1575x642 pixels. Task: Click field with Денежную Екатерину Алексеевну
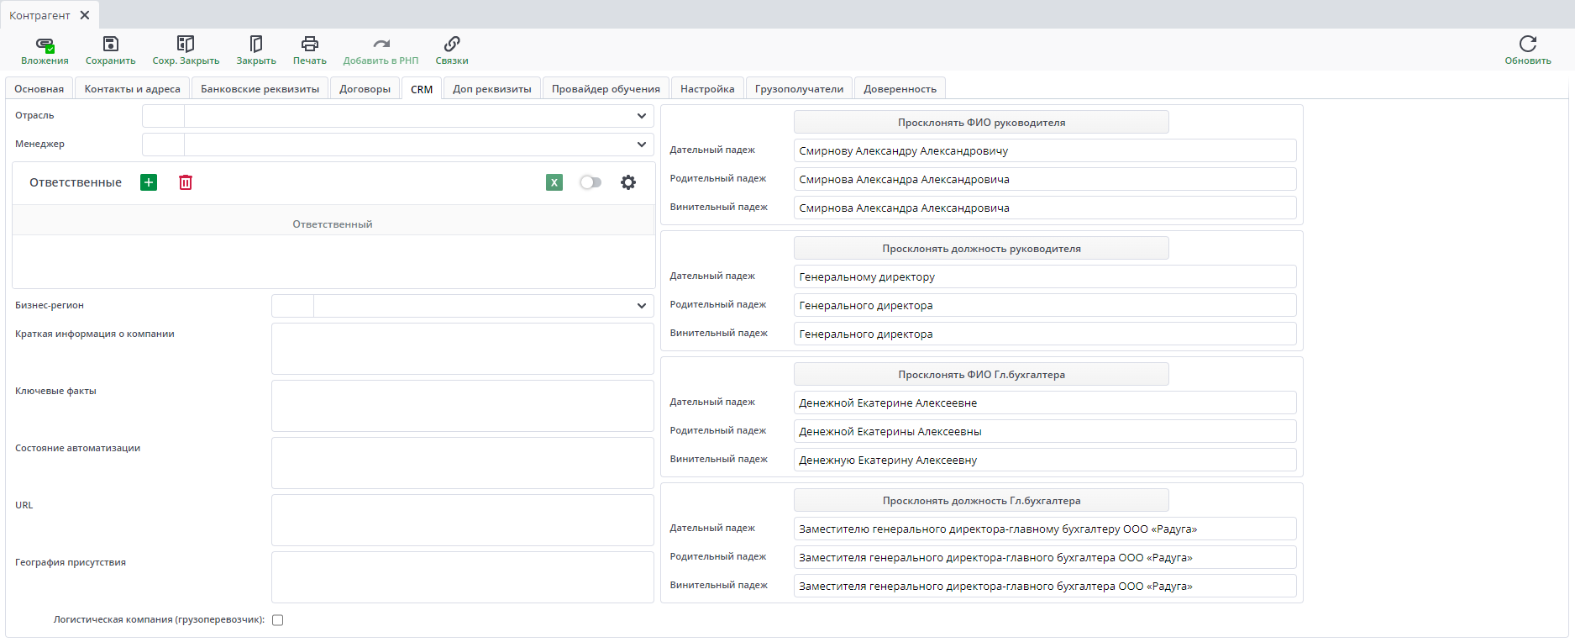pyautogui.click(x=1045, y=460)
